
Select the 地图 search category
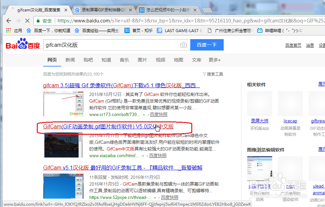[179, 60]
